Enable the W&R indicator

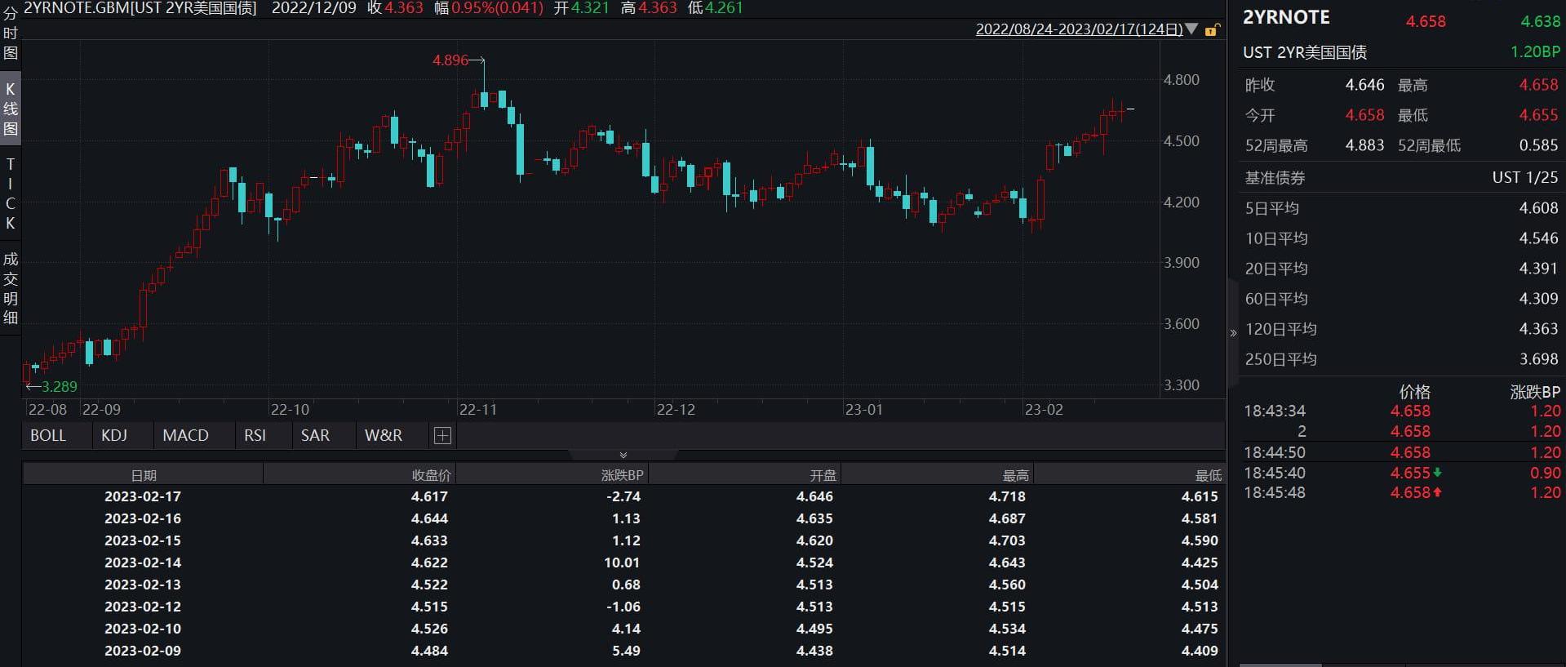384,436
